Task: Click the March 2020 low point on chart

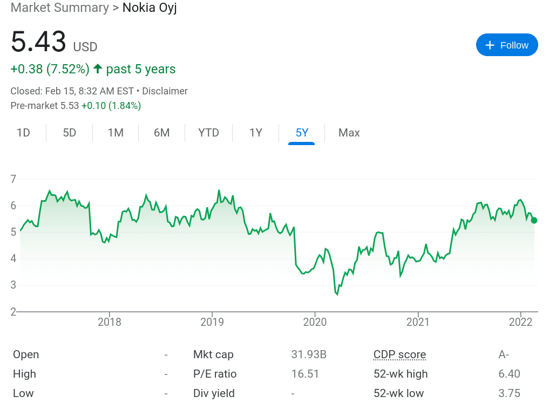Action: point(337,295)
